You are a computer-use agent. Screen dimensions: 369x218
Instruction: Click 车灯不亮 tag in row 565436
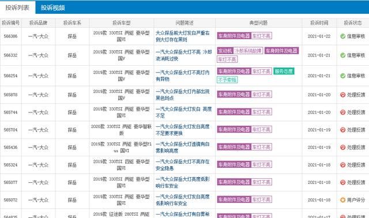(x=261, y=147)
